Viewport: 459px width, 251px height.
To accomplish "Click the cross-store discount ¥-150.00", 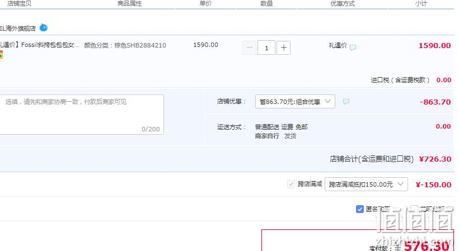I will (x=433, y=184).
